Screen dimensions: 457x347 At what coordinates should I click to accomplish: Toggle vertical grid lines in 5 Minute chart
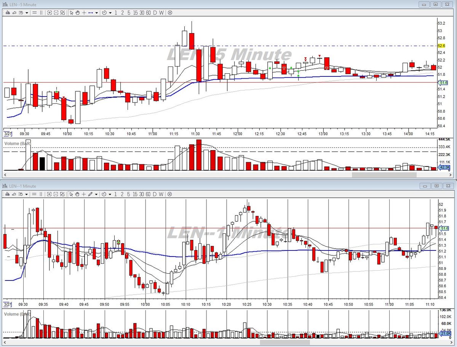point(41,13)
